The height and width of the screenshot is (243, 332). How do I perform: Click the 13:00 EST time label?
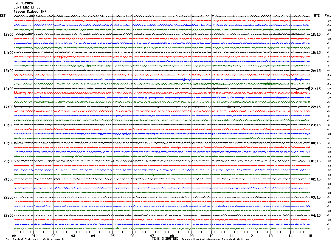[x=8, y=35]
